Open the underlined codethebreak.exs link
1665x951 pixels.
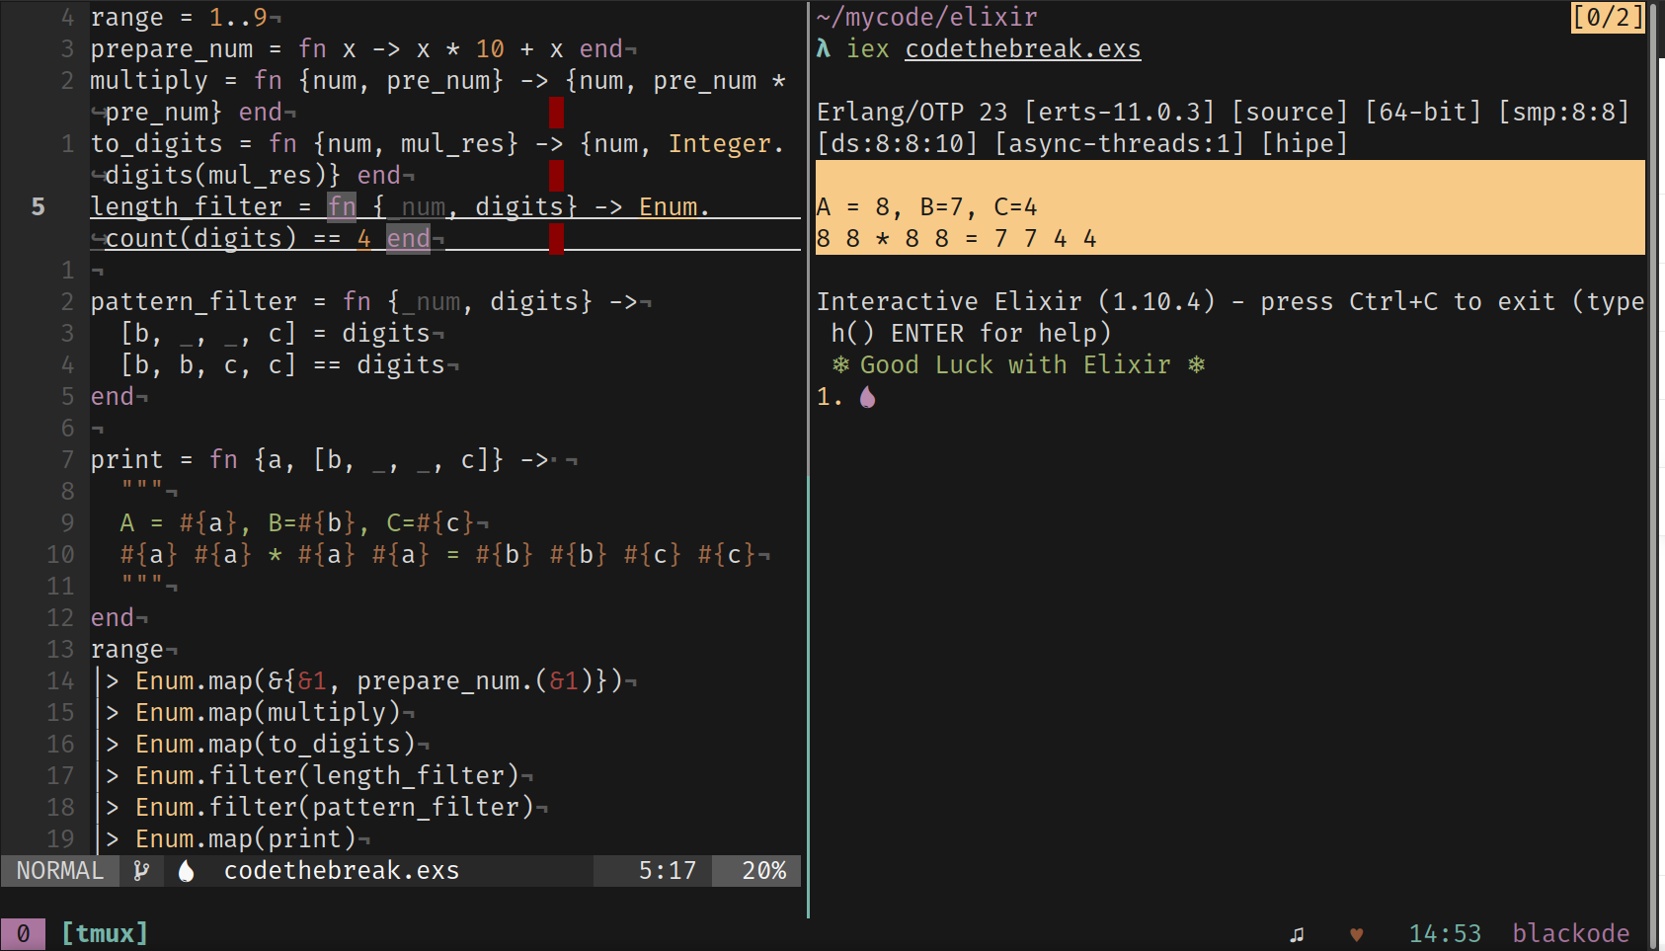pos(1022,48)
